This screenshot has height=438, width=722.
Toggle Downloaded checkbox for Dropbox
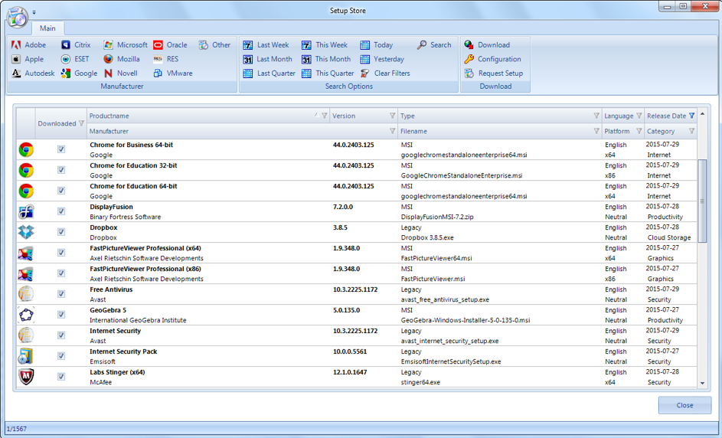[x=61, y=232]
